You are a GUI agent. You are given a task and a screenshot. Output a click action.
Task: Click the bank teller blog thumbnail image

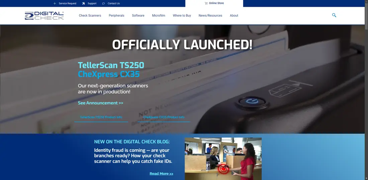tap(223, 159)
